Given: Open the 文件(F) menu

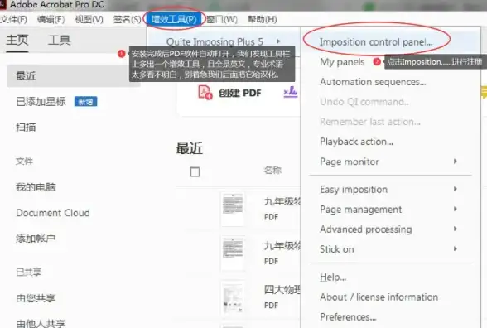Looking at the screenshot, I should click(x=13, y=20).
